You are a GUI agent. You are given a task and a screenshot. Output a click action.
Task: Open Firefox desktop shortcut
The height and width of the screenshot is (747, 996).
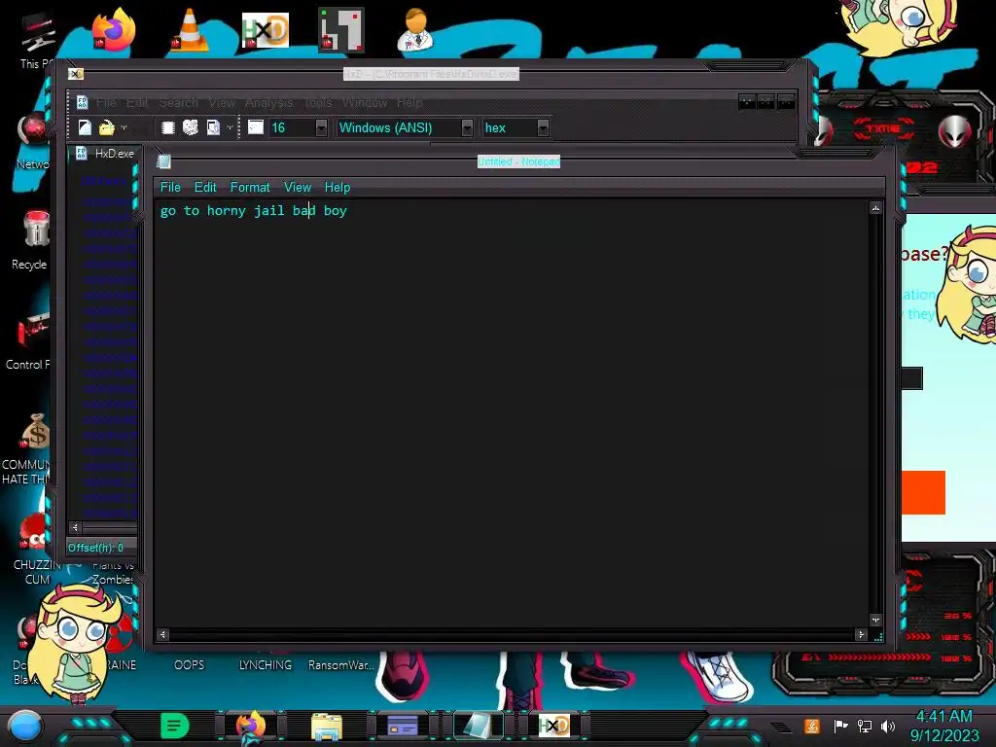pyautogui.click(x=113, y=30)
